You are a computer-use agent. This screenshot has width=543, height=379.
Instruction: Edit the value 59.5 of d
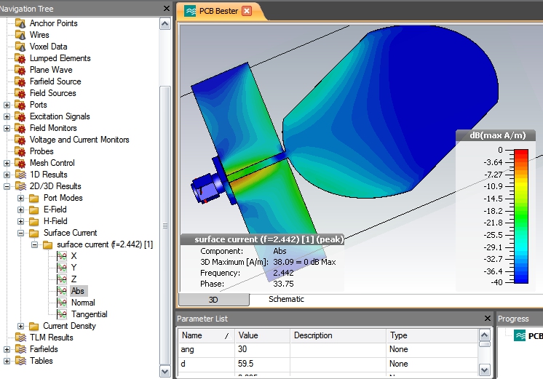262,364
